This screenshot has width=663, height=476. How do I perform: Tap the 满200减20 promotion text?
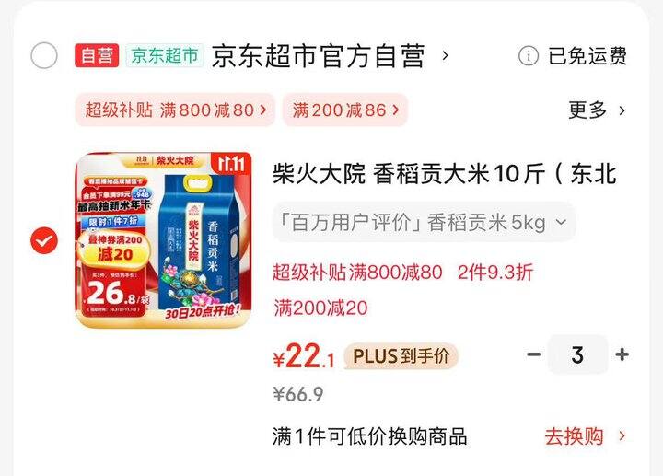(320, 308)
